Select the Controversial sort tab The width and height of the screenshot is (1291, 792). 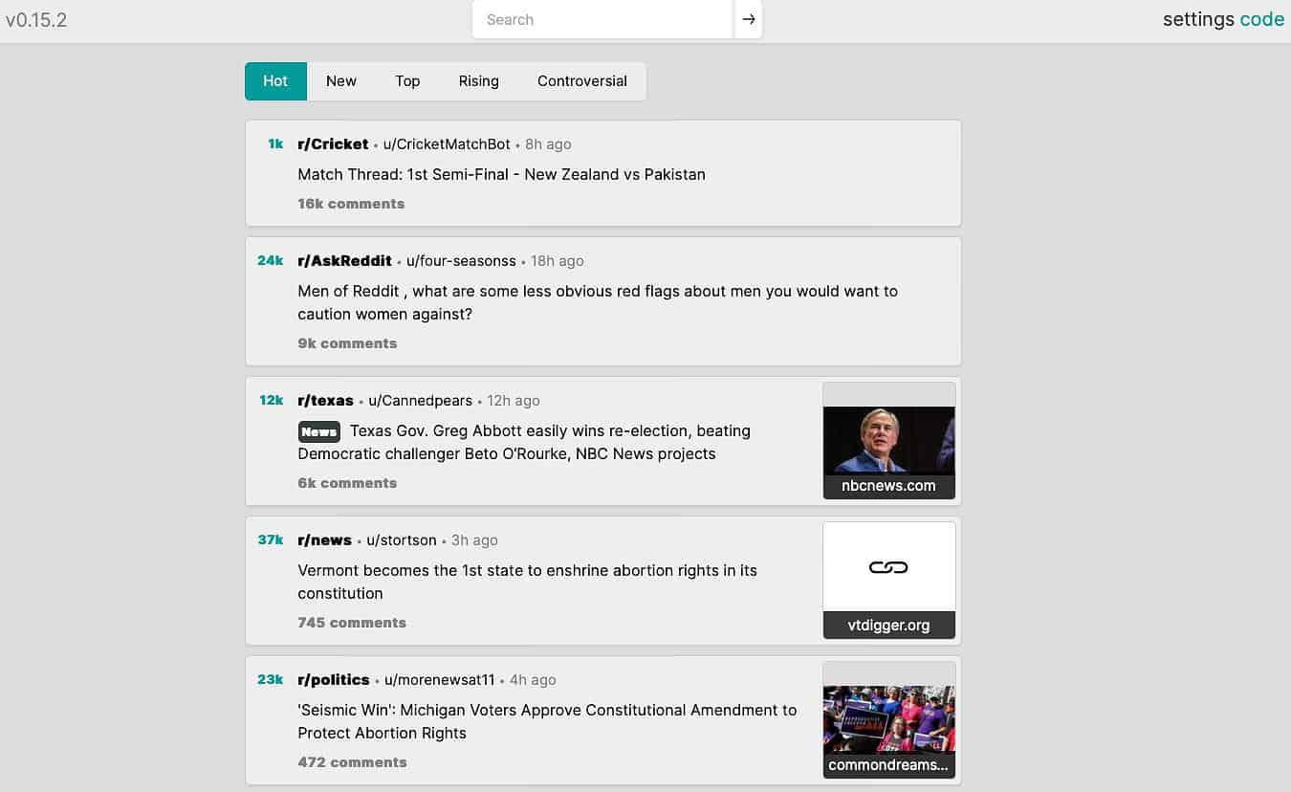pyautogui.click(x=581, y=81)
